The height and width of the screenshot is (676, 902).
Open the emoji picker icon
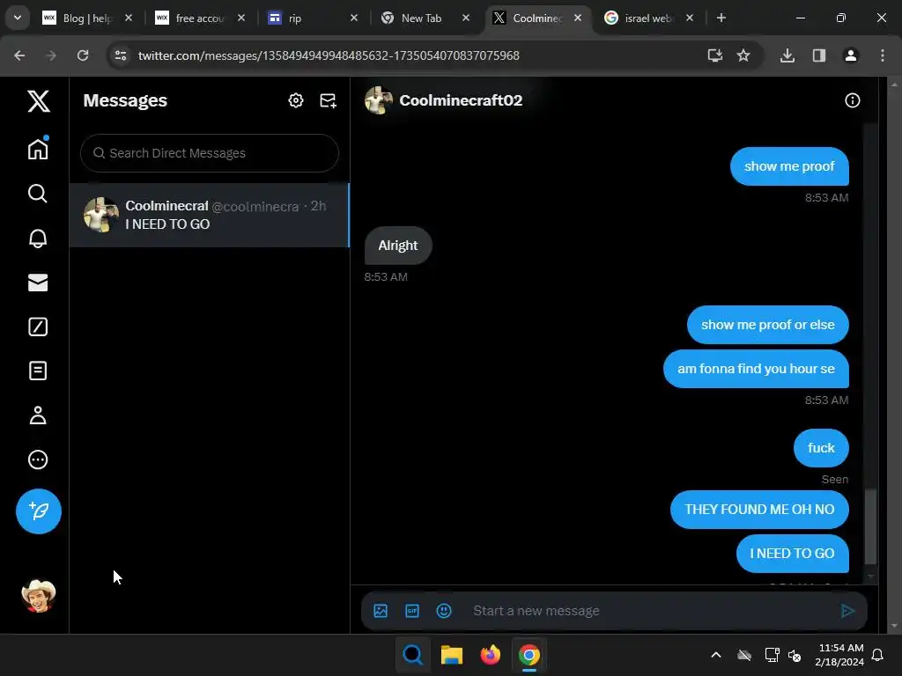point(444,611)
